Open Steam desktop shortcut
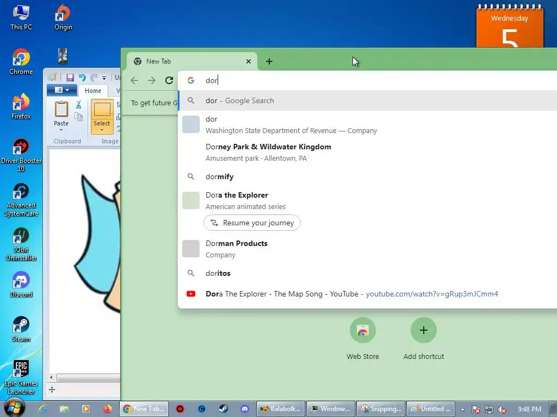This screenshot has width=557, height=417. point(21,329)
